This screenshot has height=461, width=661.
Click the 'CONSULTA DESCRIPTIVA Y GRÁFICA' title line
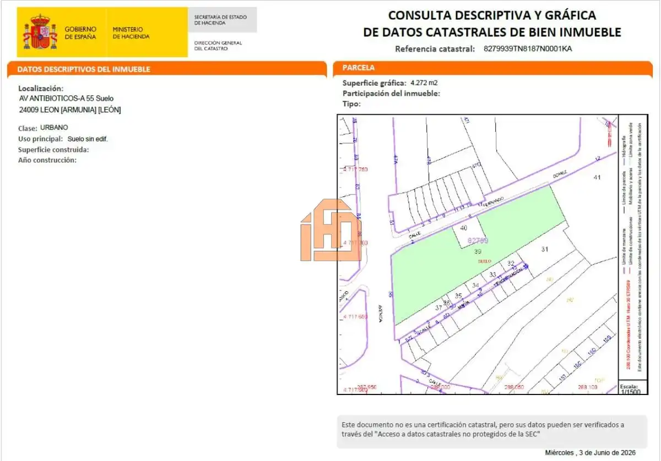(492, 15)
